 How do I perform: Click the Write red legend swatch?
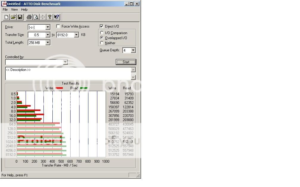[59, 88]
